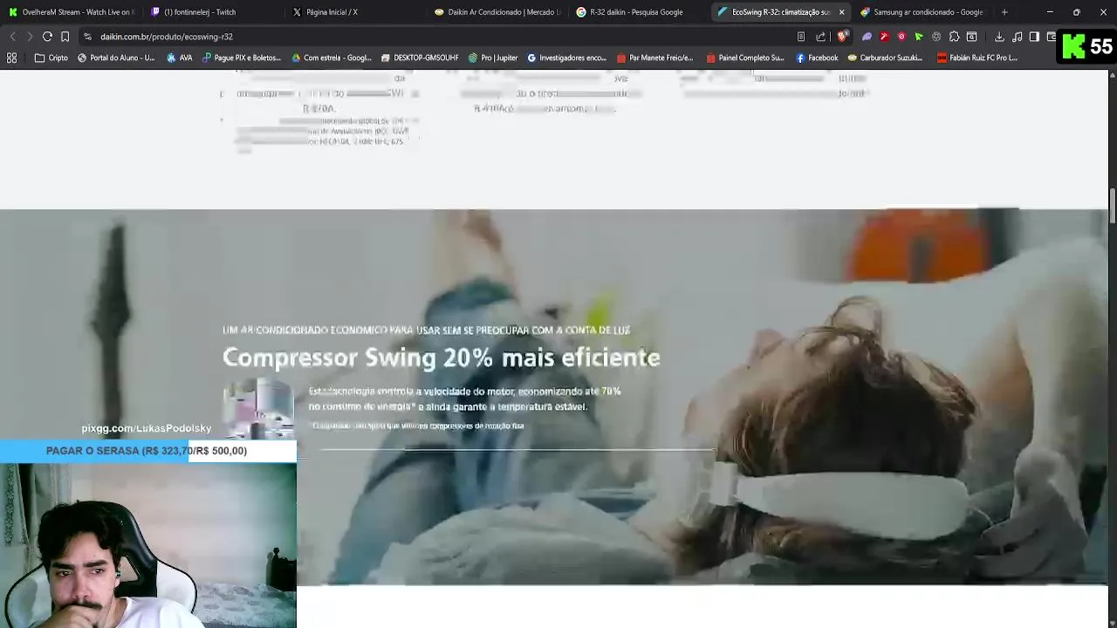
Task: Open Pague PIX e Boletos bookmark
Action: tap(242, 58)
